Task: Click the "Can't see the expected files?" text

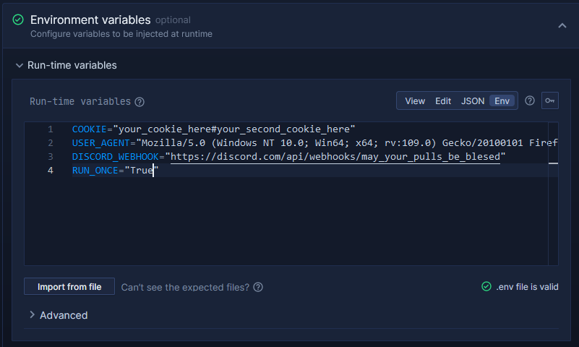Action: tap(185, 287)
